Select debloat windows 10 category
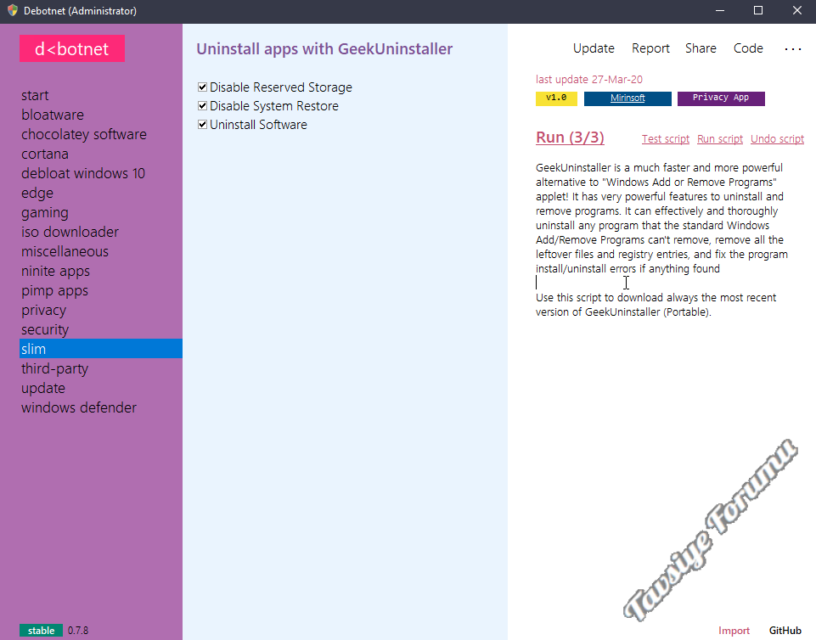The width and height of the screenshot is (816, 640). pyautogui.click(x=83, y=173)
